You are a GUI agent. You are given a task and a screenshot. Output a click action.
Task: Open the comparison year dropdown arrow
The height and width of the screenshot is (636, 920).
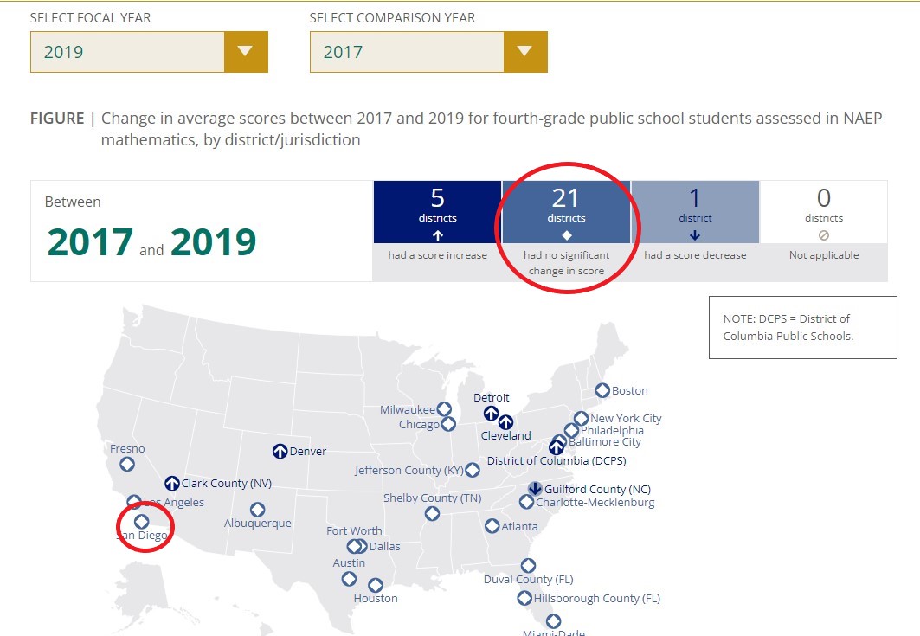click(x=525, y=52)
